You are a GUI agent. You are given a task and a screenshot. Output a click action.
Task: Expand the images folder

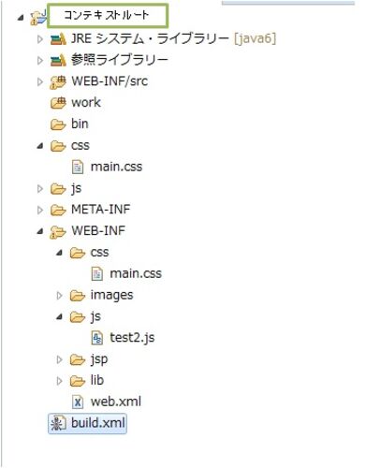pyautogui.click(x=59, y=296)
